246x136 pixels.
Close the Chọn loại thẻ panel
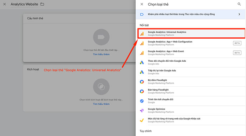click(x=142, y=4)
